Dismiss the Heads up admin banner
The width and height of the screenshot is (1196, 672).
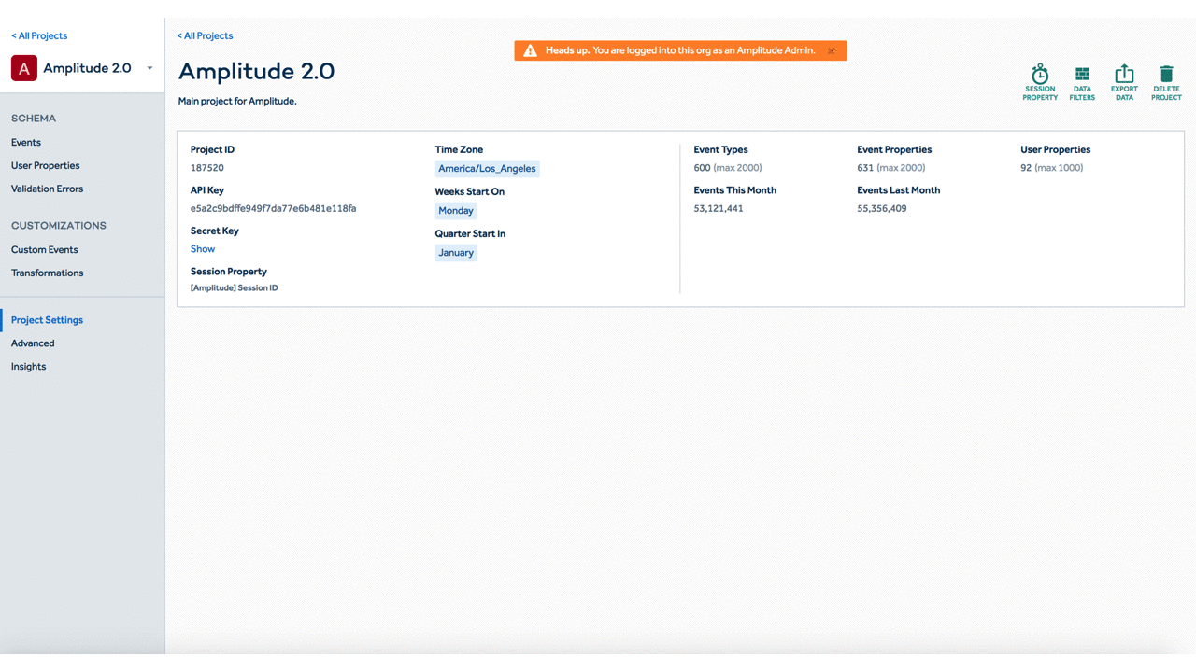[x=832, y=51]
